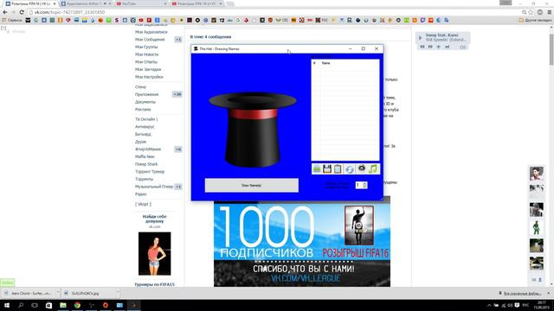Screen dimensions: 554x311
Task: Open Мои Настройки in VK sidebar
Action: click(x=149, y=77)
